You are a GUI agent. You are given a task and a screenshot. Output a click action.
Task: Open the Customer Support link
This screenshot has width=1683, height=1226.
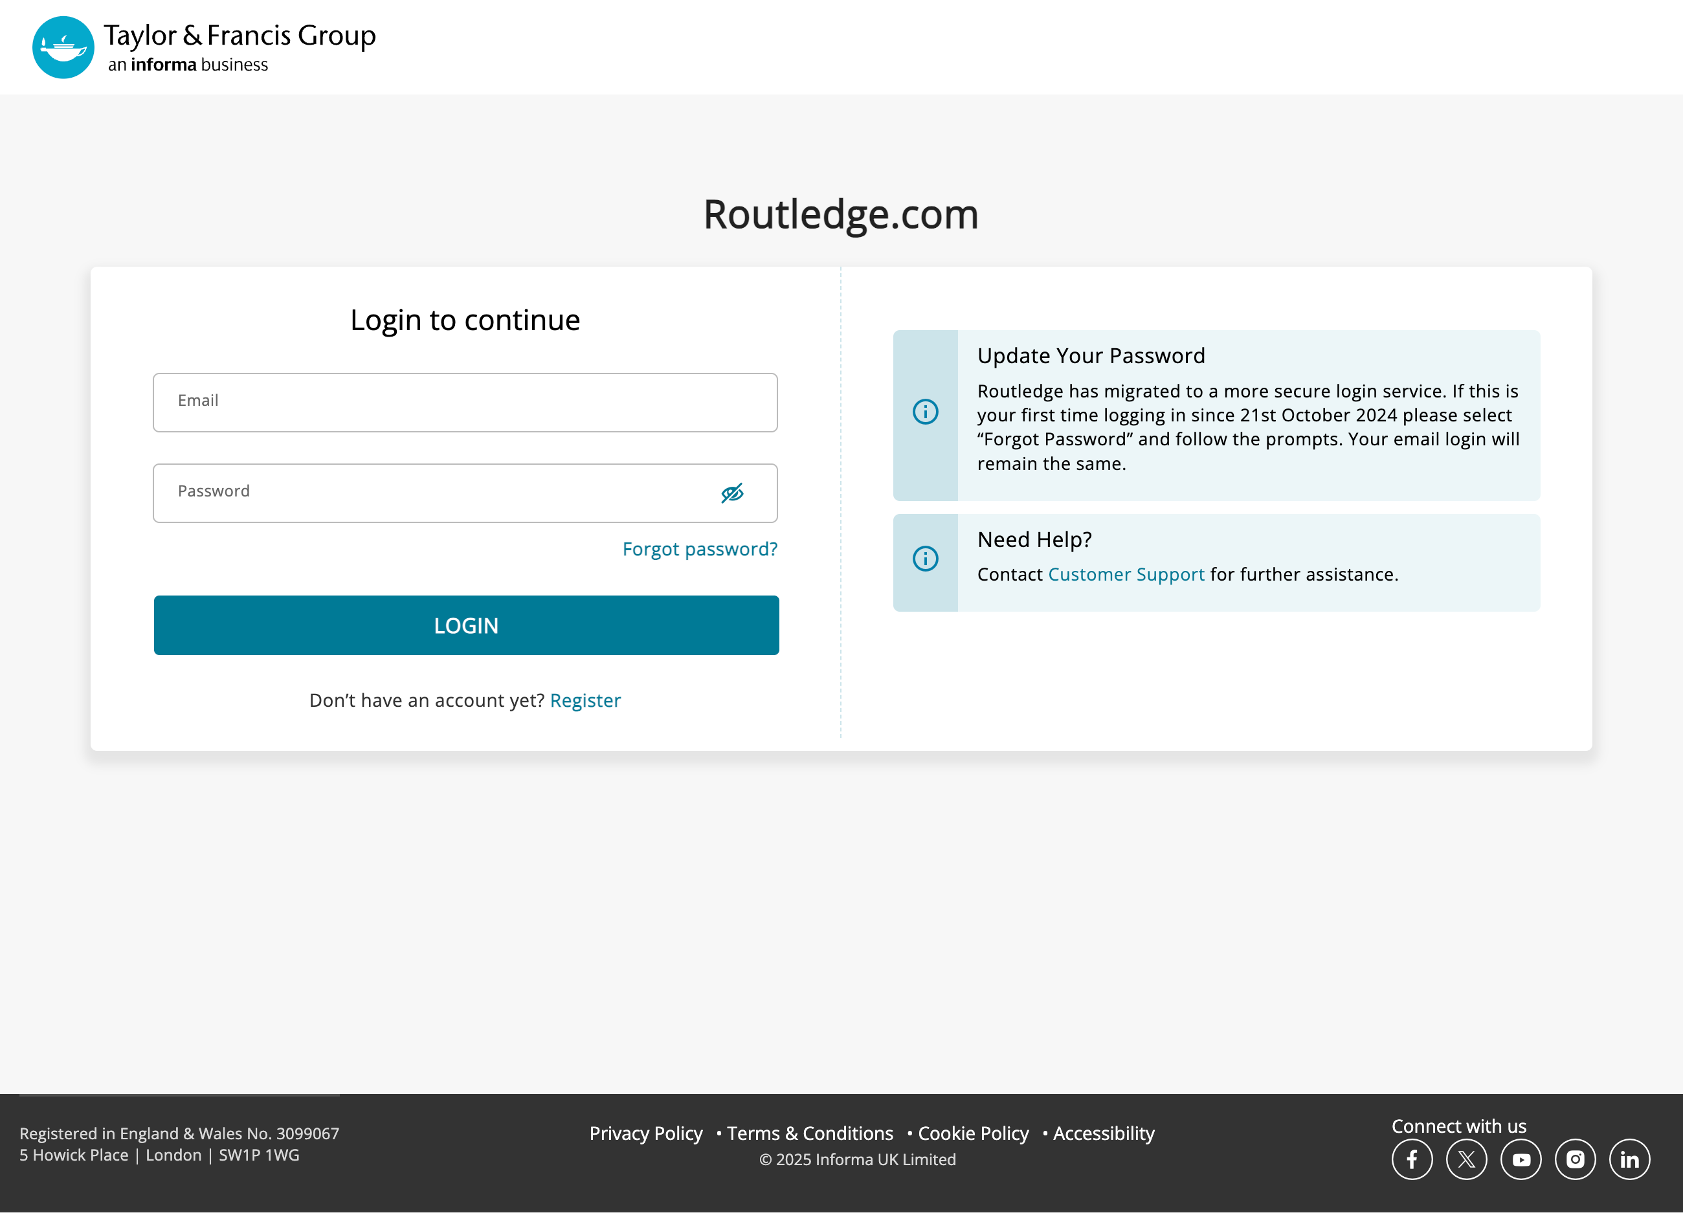pos(1126,574)
